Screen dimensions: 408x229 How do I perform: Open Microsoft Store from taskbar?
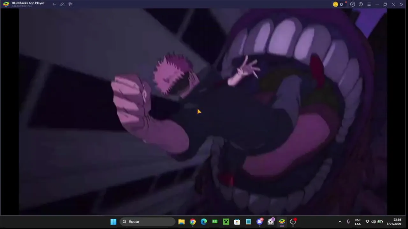(x=237, y=222)
